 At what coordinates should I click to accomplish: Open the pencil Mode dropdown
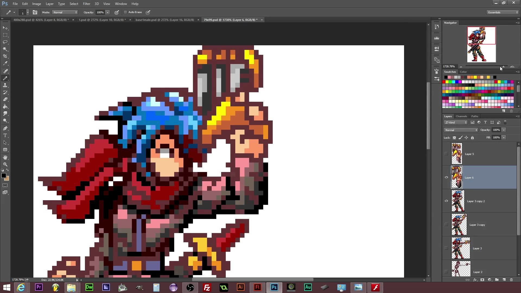coord(65,12)
